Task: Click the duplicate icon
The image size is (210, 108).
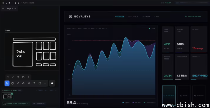Action: click(23, 77)
